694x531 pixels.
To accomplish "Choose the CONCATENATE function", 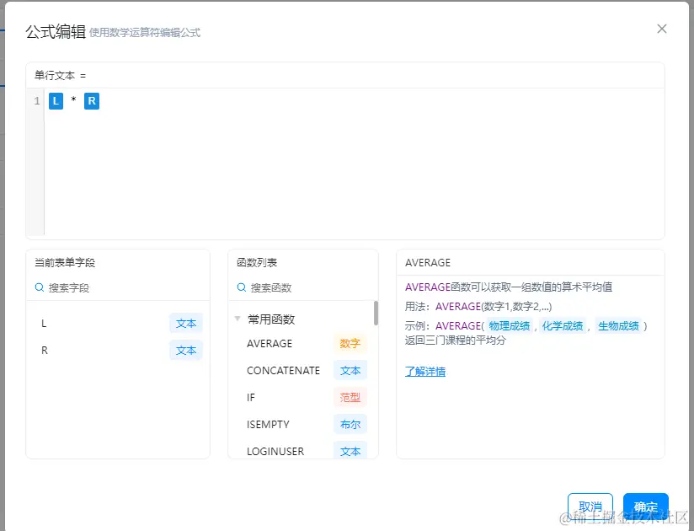I will tap(283, 371).
